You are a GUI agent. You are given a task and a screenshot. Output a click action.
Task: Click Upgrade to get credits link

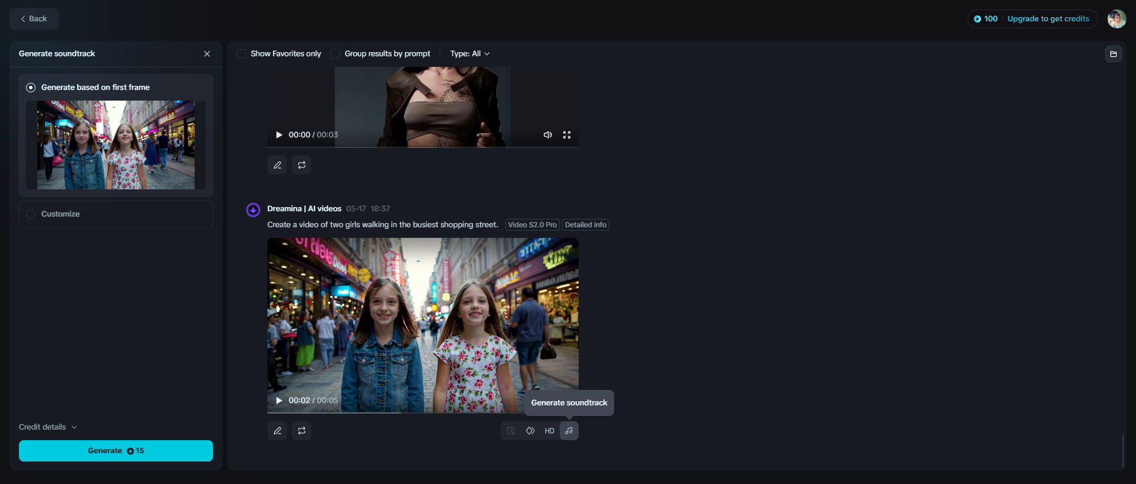click(1048, 19)
